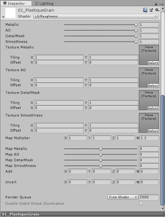
Task: Click the Add W field
Action: coord(149,171)
